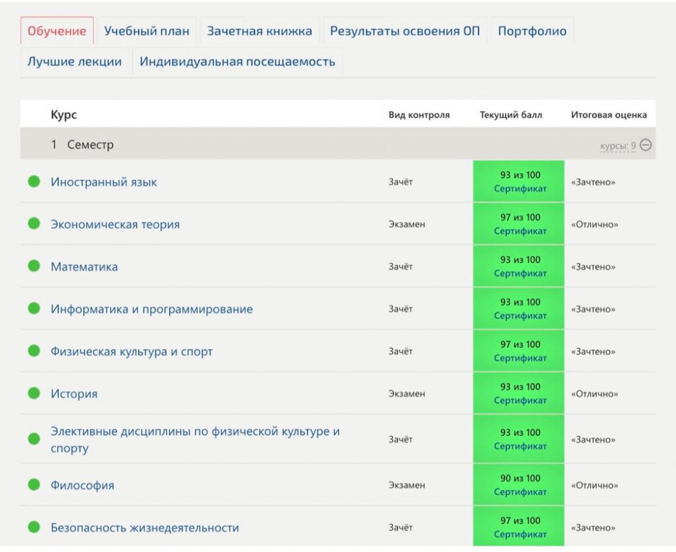Viewport: 676px width, 552px height.
Task: Open the Результаты освоения ОП tab
Action: tap(405, 31)
